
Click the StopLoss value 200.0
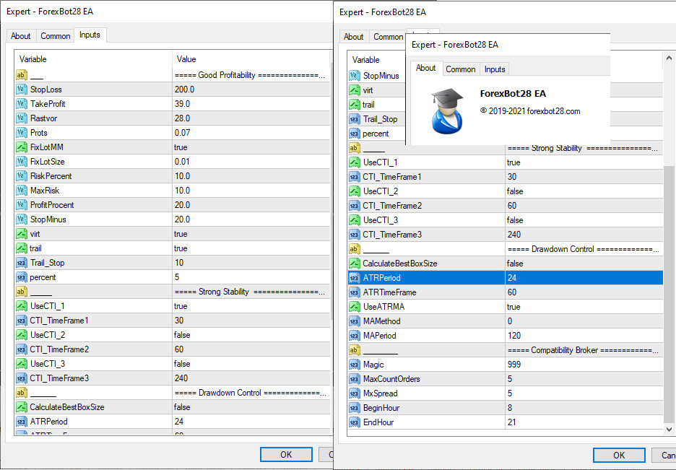pyautogui.click(x=184, y=90)
